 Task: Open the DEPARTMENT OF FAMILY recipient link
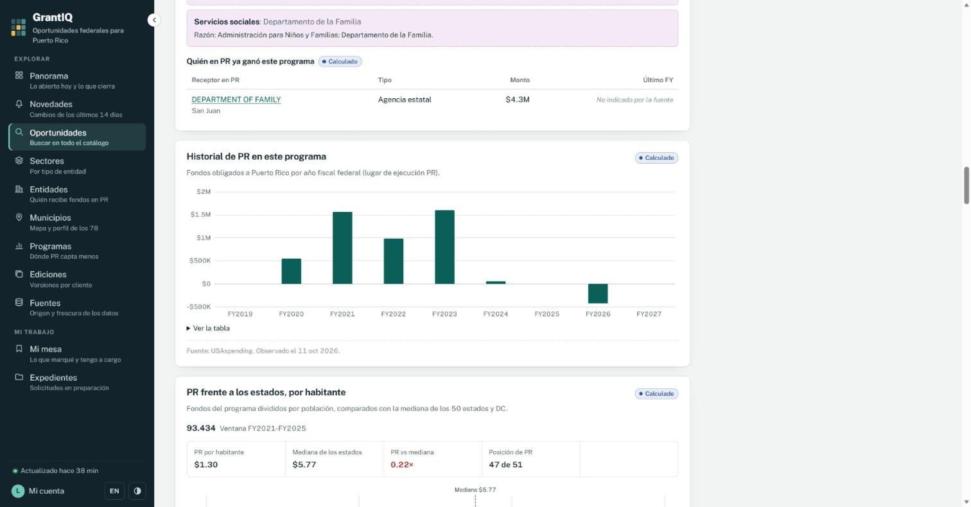pyautogui.click(x=236, y=99)
